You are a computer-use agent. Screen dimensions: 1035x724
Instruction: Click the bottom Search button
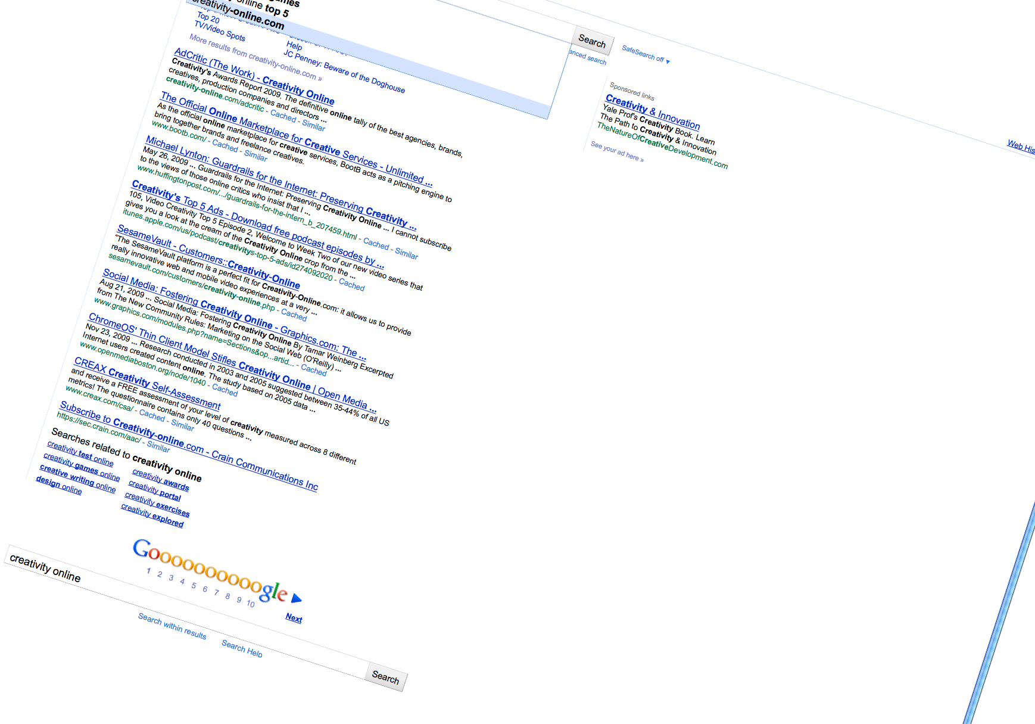(x=386, y=677)
